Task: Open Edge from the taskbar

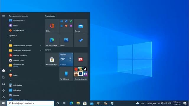Action: 71,103
